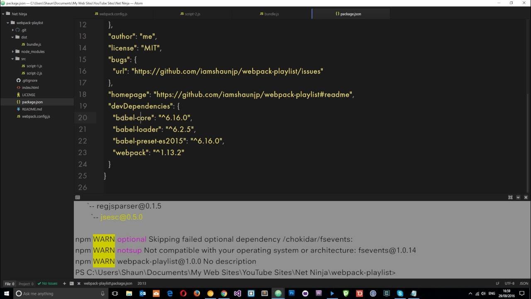Expand the .git folder

(x=13, y=30)
